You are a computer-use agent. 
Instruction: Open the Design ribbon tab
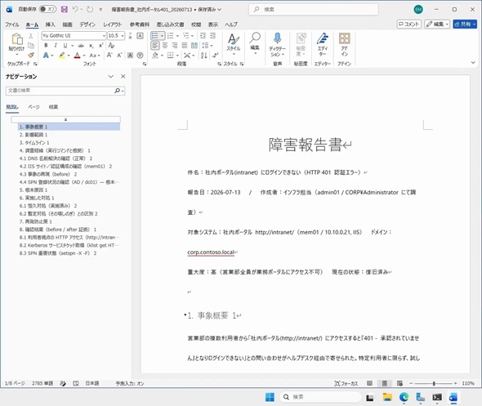[87, 25]
